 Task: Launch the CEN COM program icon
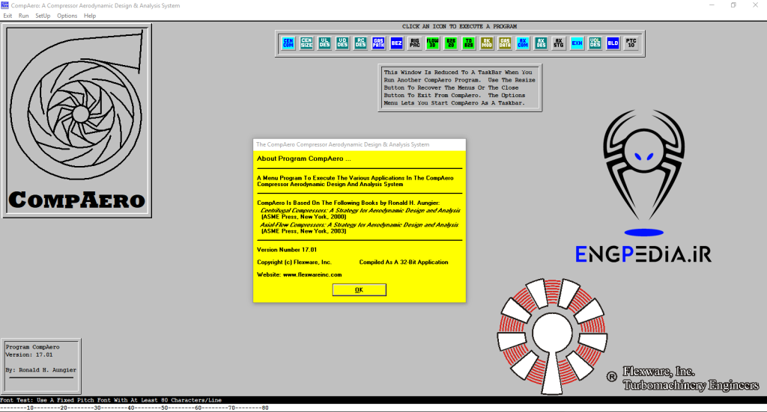click(x=288, y=43)
